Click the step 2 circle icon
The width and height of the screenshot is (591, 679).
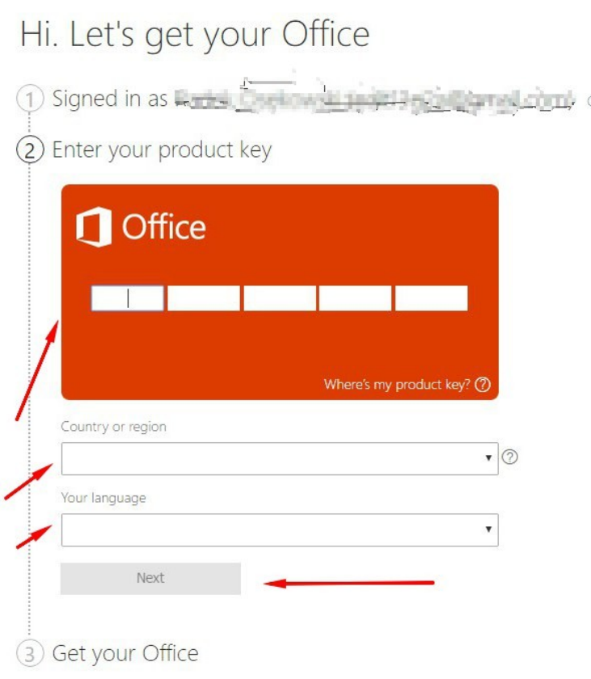[x=30, y=151]
